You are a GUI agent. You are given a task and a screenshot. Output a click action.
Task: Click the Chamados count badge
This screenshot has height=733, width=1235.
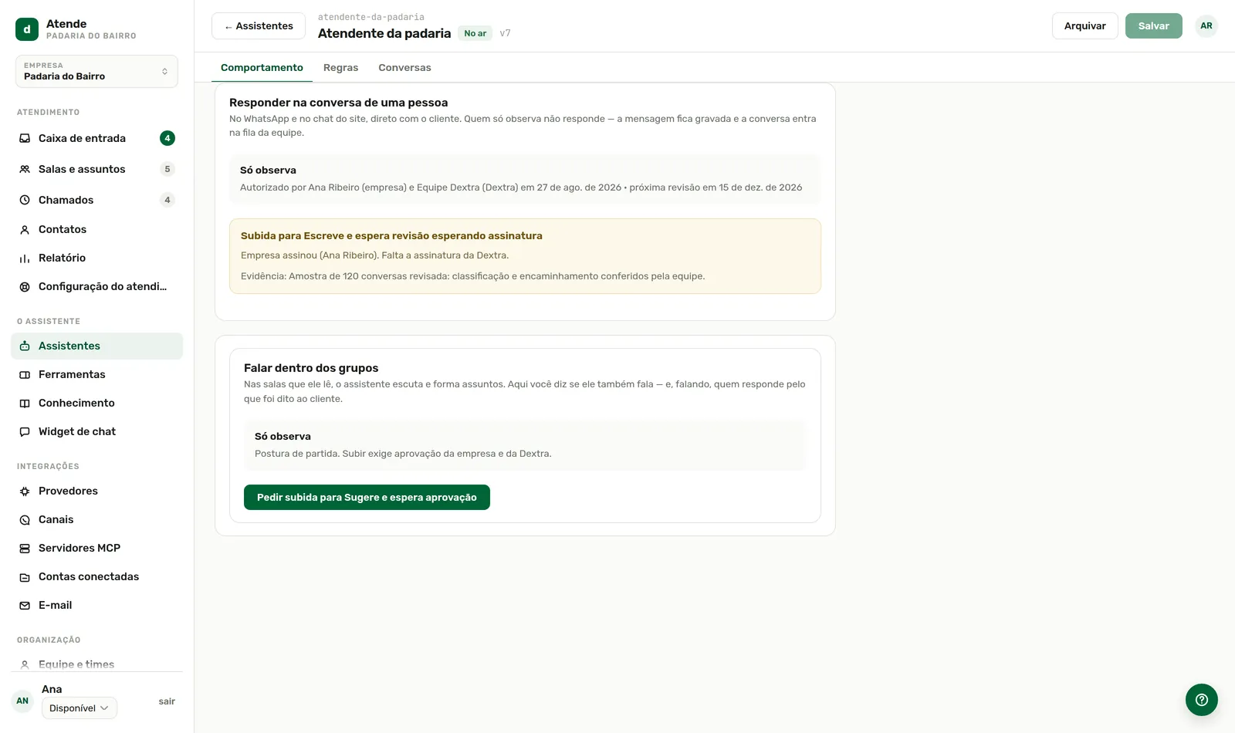(167, 200)
